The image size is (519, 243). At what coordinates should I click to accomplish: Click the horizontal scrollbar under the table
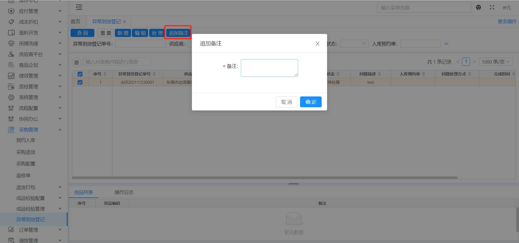tap(264, 178)
